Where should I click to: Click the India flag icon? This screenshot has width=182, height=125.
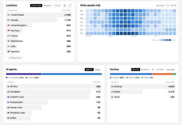coord(9,46)
